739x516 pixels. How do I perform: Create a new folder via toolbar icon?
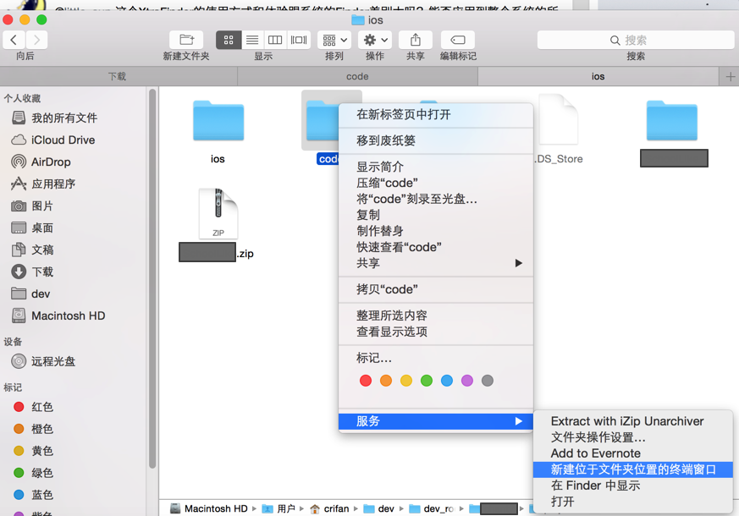pyautogui.click(x=186, y=40)
